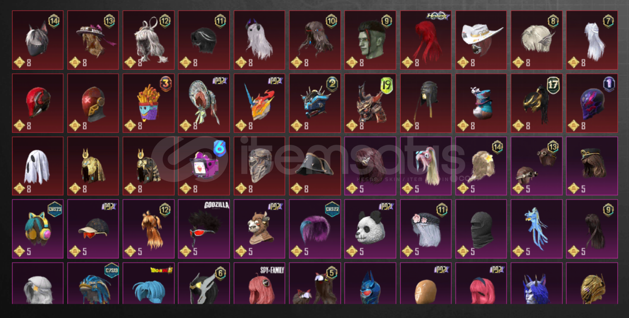Pick the panda head mask

[370, 229]
